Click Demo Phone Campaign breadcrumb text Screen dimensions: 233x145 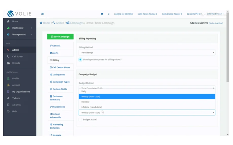pyautogui.click(x=100, y=23)
